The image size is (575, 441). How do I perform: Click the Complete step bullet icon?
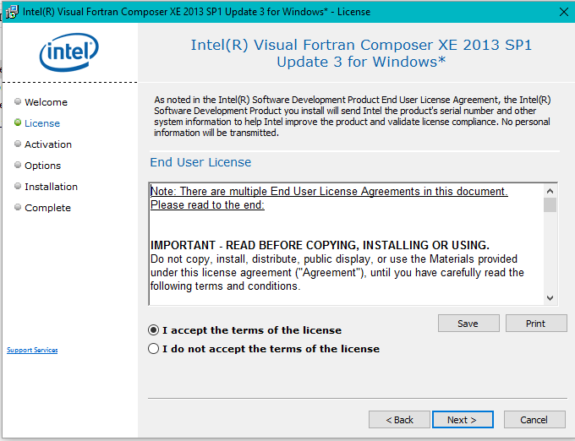18,207
